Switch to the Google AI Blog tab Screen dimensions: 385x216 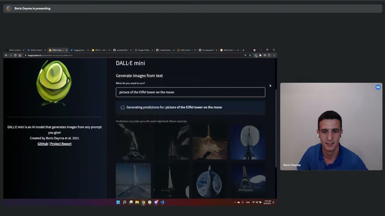tap(143, 50)
